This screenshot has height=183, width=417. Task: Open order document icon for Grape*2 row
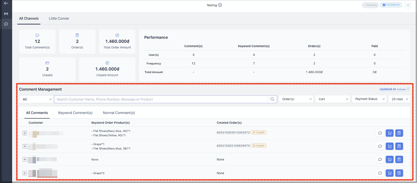[x=399, y=173]
